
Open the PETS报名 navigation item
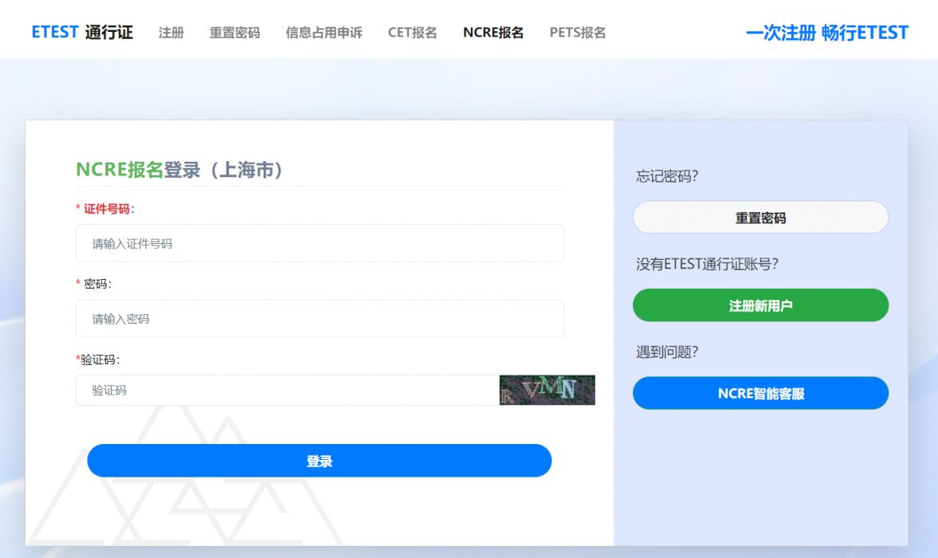(577, 33)
